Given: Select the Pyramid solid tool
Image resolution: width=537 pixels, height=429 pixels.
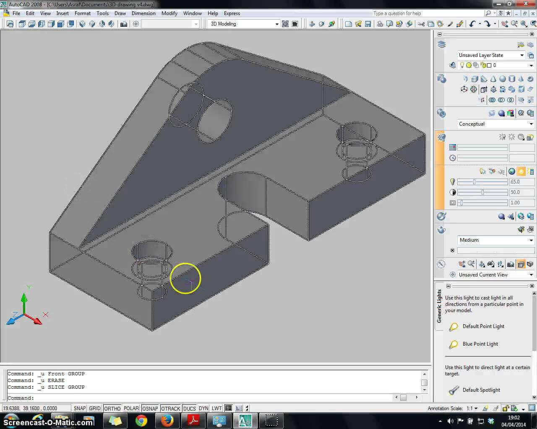Looking at the screenshot, I should [x=521, y=79].
